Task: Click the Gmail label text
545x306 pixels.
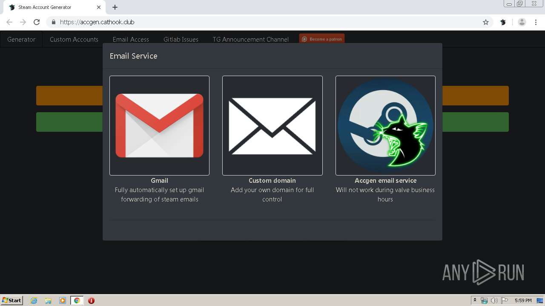Action: [159, 180]
